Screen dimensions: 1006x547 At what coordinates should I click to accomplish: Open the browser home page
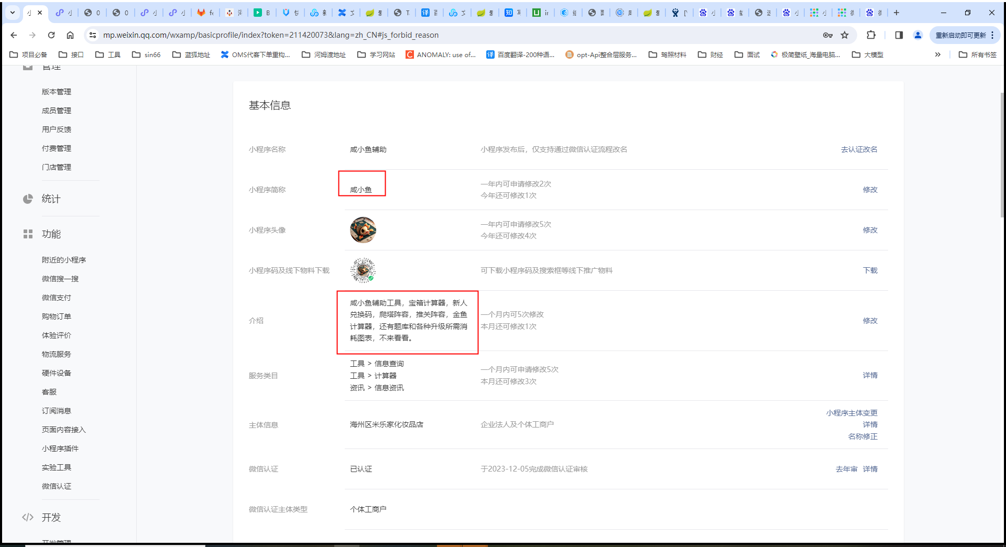[x=70, y=35]
